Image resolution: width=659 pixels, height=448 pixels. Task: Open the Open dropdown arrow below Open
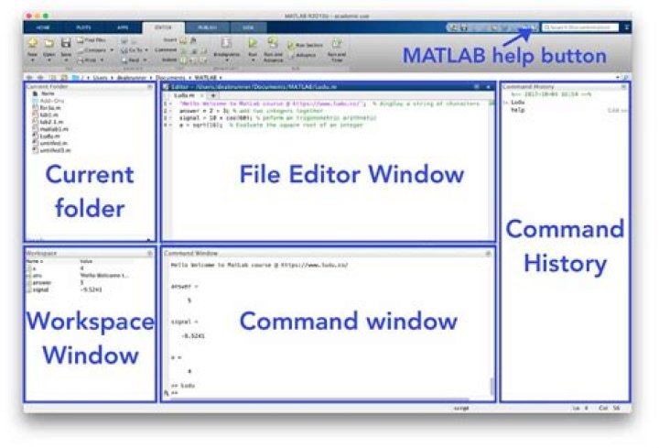(49, 60)
